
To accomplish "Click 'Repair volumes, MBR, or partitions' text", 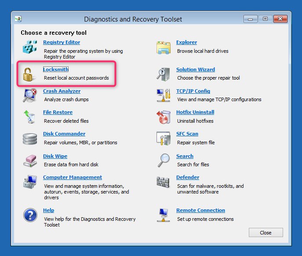I will click(x=81, y=143).
